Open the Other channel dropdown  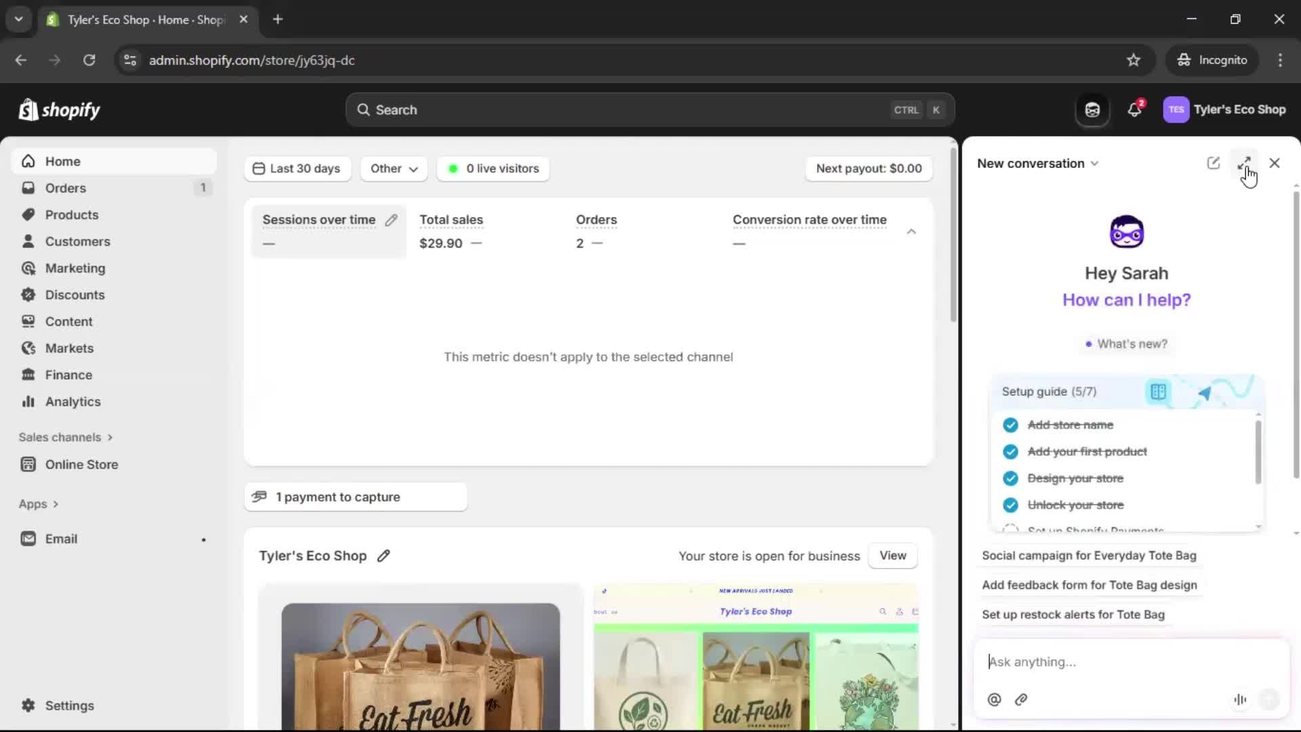pos(394,169)
